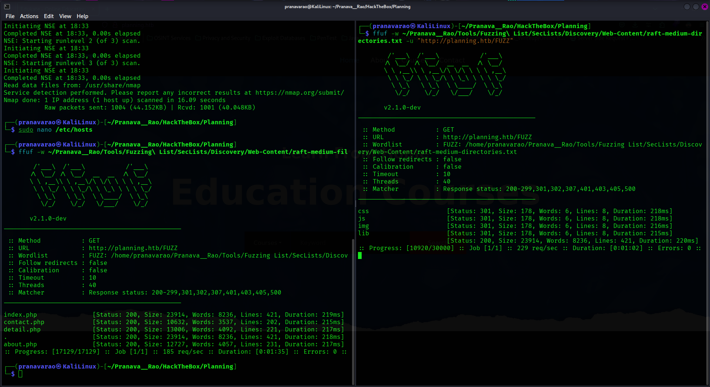Image resolution: width=710 pixels, height=387 pixels.
Task: Click the splitter handle between terminal panes
Action: point(355,203)
